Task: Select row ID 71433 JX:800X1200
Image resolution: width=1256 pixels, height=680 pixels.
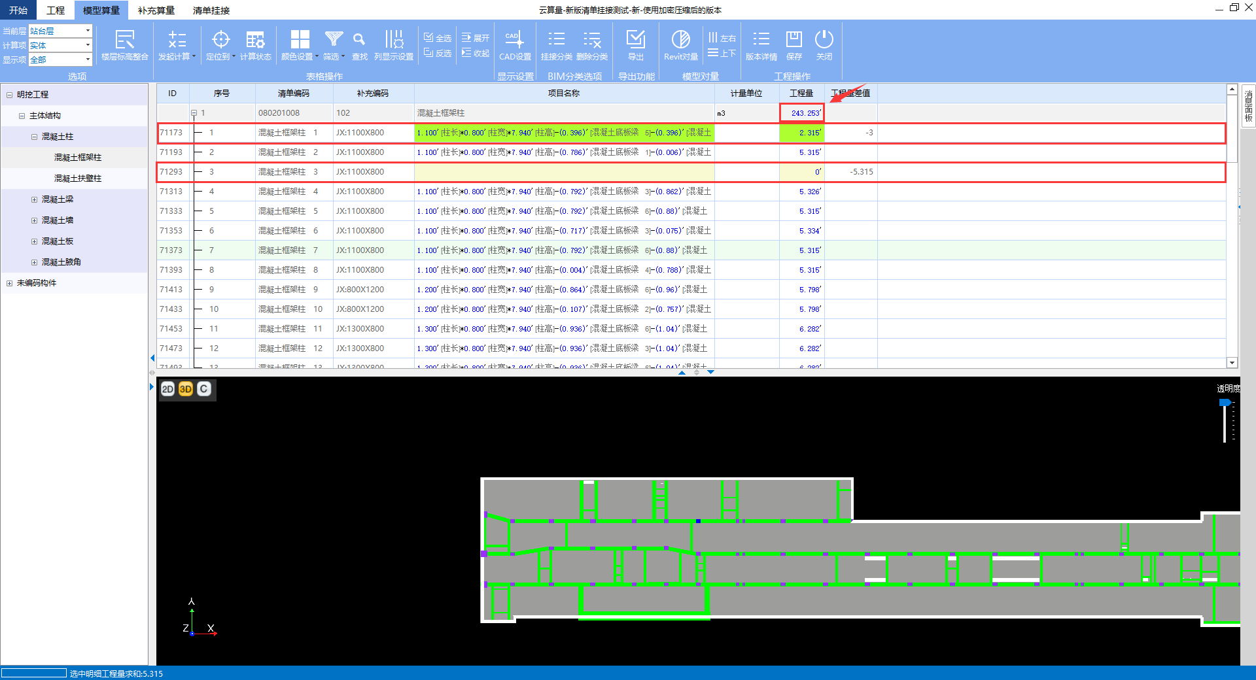Action: click(691, 309)
